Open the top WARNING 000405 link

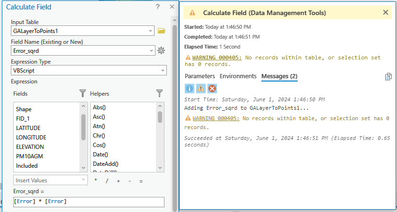pos(217,57)
